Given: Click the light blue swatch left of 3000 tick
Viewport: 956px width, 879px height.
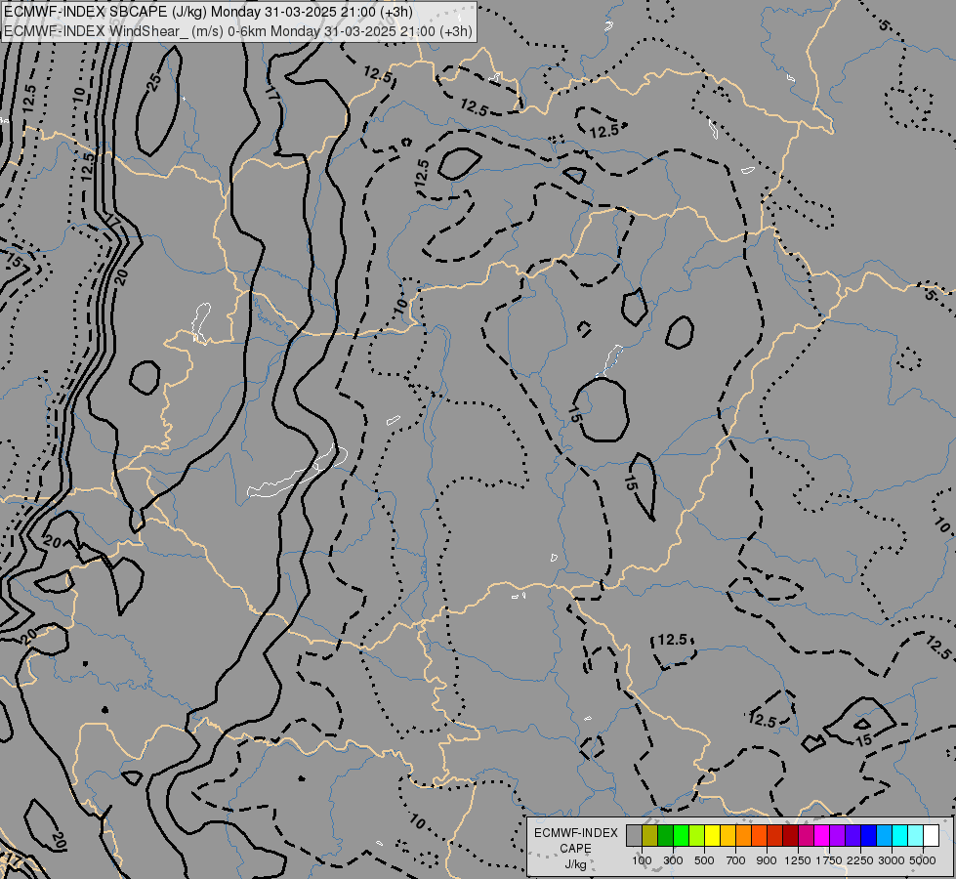Looking at the screenshot, I should (x=884, y=836).
